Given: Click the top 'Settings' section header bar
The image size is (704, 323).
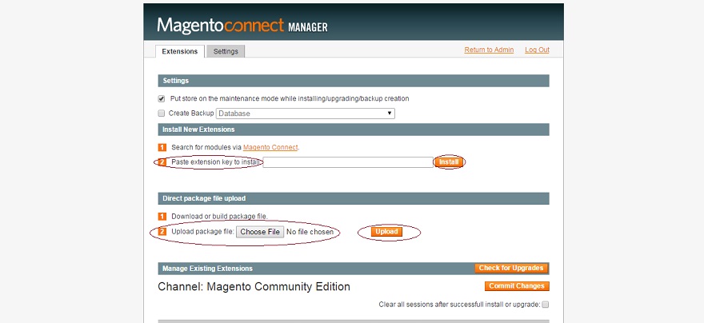Looking at the screenshot, I should tap(354, 81).
